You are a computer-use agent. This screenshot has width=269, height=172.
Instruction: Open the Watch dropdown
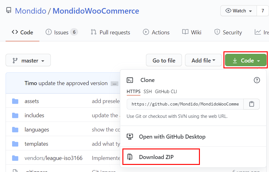point(239,11)
